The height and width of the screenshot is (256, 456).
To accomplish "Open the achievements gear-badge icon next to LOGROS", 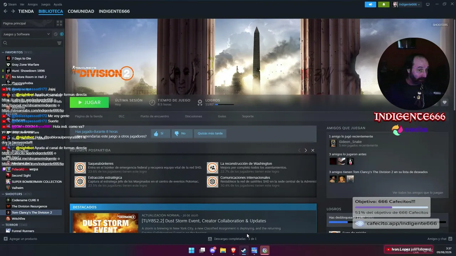I will (x=200, y=102).
